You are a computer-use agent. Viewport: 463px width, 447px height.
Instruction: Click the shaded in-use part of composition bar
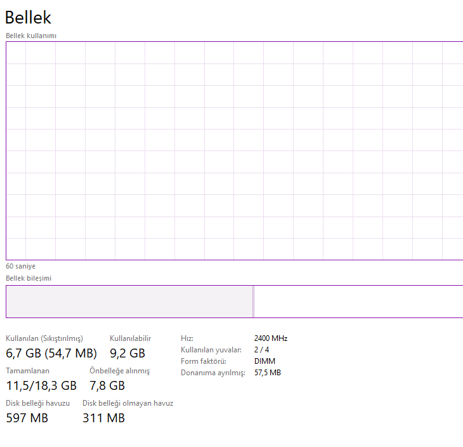tap(129, 301)
